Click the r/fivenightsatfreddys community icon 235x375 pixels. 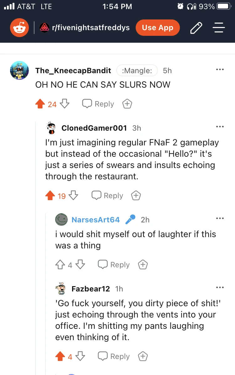(x=44, y=28)
